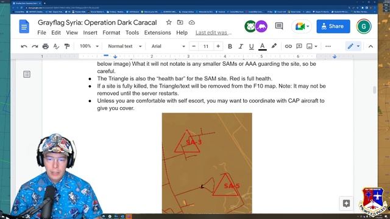Open the View menu
390x219 pixels.
pyautogui.click(x=72, y=33)
